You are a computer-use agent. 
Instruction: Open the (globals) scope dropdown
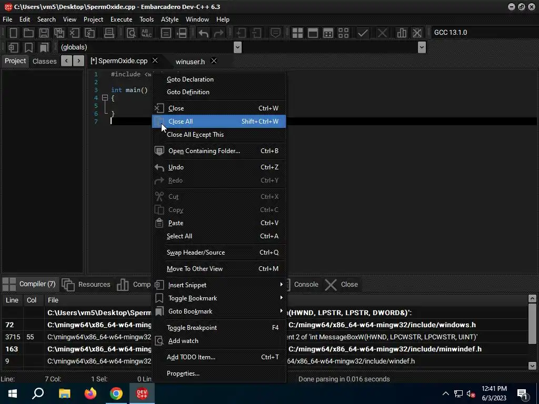pyautogui.click(x=237, y=47)
